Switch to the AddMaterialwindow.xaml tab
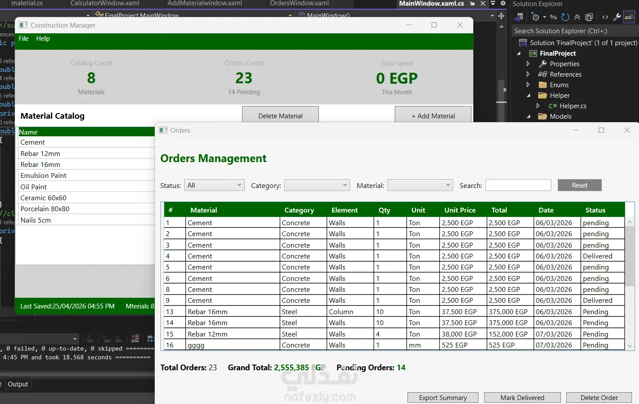Image resolution: width=639 pixels, height=404 pixels. tap(205, 4)
